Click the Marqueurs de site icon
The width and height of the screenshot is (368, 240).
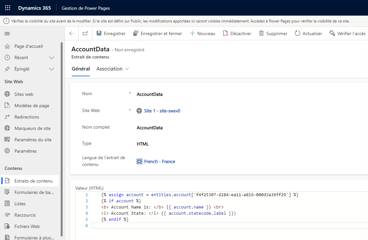point(7,128)
